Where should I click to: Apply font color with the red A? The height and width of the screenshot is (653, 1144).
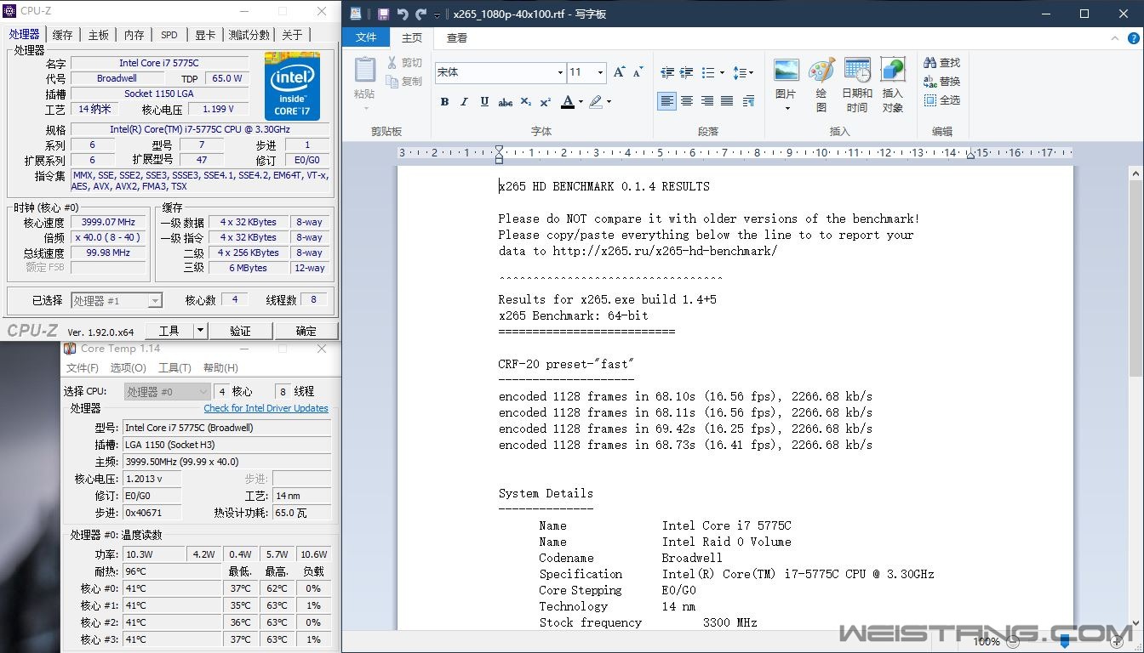568,101
